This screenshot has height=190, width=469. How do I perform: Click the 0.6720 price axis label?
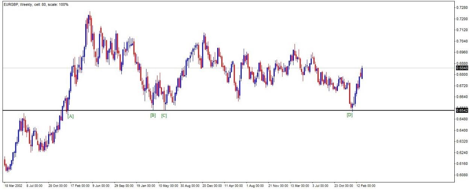pyautogui.click(x=462, y=86)
